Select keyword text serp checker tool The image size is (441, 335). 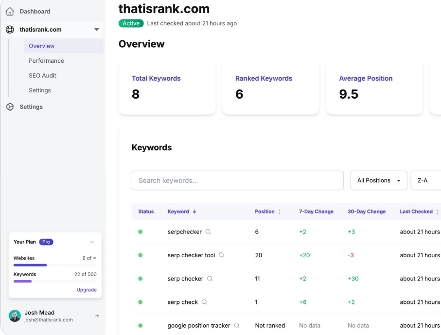191,255
